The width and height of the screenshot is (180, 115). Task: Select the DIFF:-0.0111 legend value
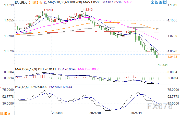pyautogui.click(x=47, y=69)
